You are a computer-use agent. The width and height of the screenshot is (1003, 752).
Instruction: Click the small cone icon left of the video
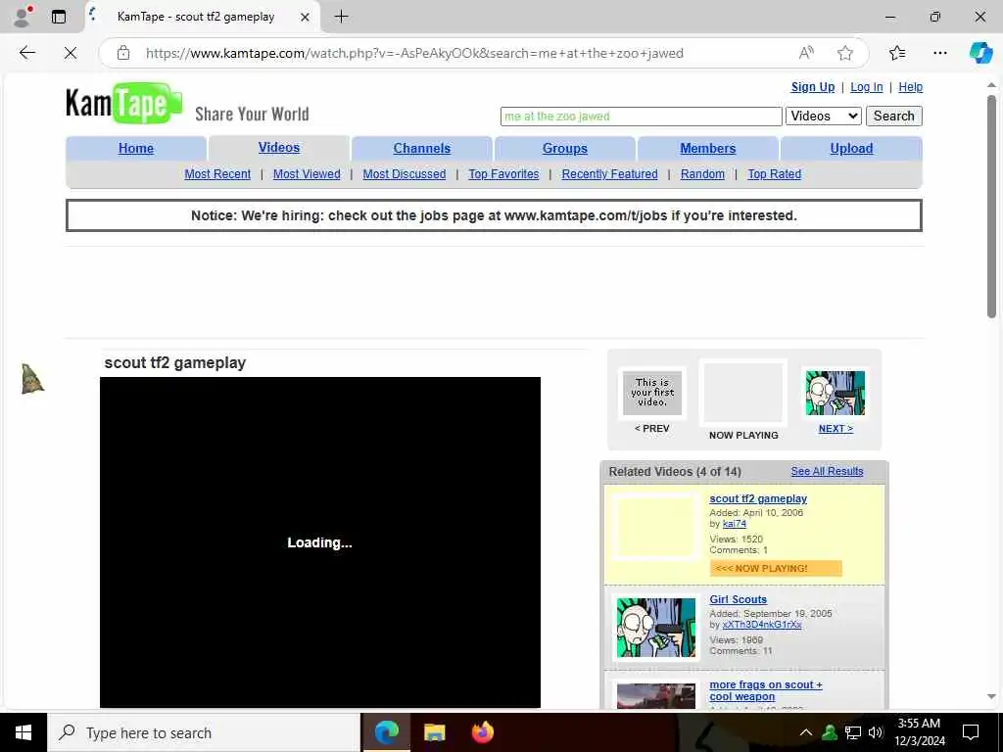point(32,379)
